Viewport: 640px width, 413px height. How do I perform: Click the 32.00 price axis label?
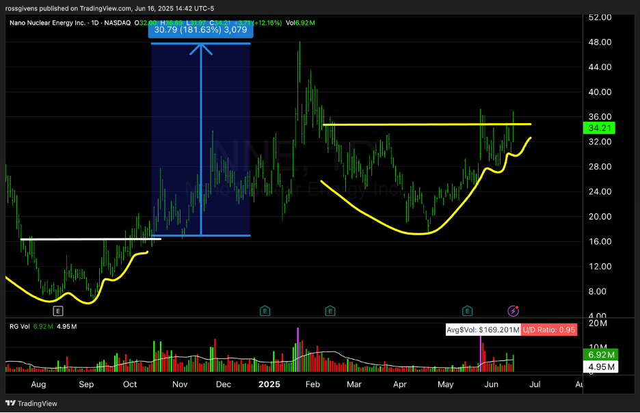(600, 142)
